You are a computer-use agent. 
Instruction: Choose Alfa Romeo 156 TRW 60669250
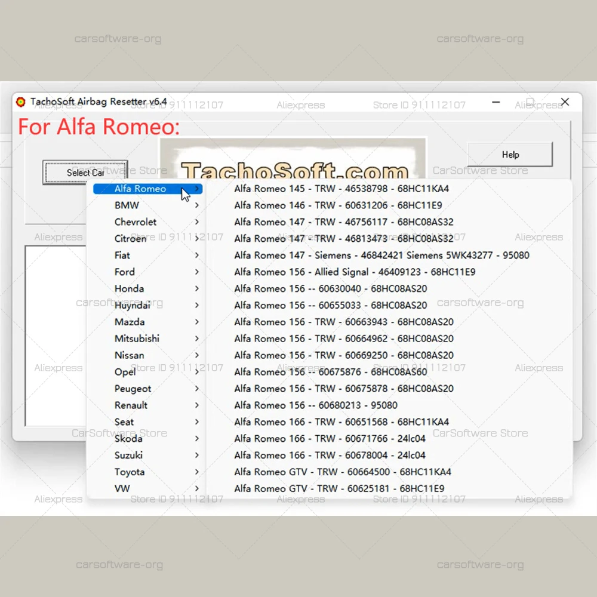click(x=344, y=355)
